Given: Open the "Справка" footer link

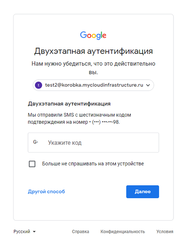Looking at the screenshot, I should 81,232.
